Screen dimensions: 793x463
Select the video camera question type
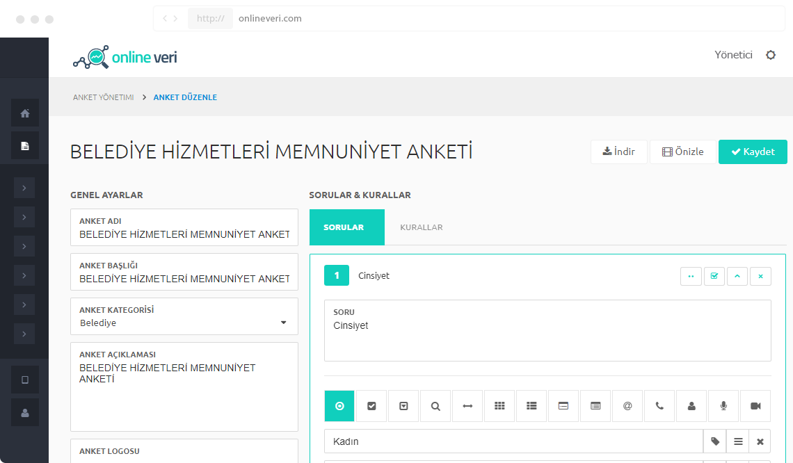point(755,406)
